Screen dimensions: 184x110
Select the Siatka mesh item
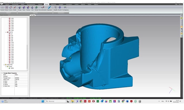12,68
